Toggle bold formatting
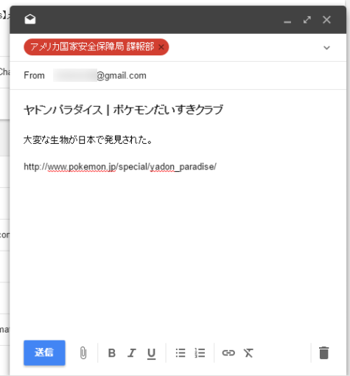 [112, 353]
